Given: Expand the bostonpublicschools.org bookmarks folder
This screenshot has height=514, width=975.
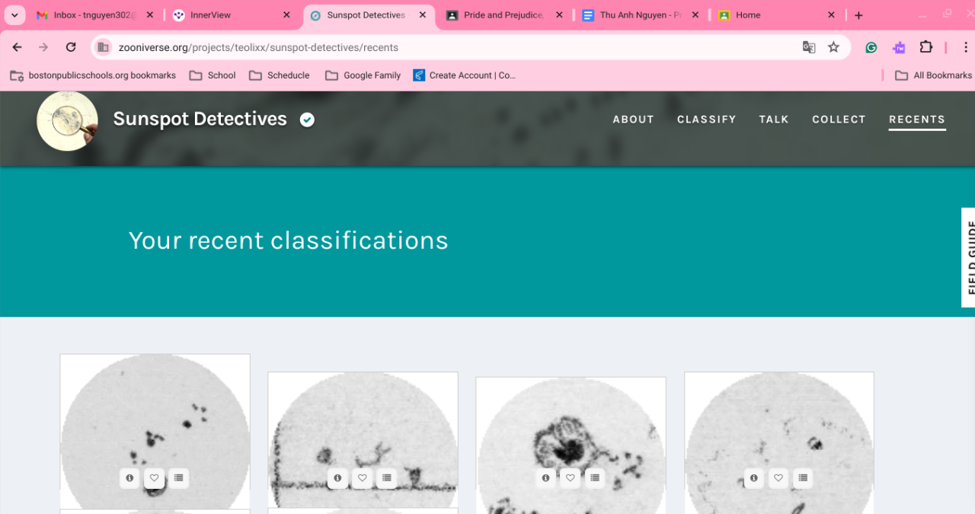Looking at the screenshot, I should coord(92,75).
